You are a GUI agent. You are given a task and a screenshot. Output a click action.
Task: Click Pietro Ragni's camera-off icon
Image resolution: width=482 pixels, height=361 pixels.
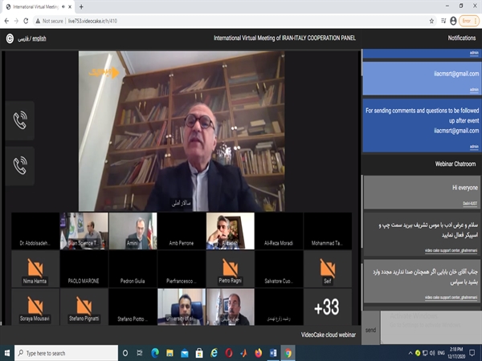click(231, 268)
